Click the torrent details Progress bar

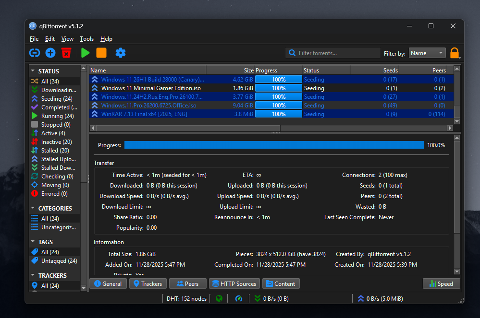[274, 145]
